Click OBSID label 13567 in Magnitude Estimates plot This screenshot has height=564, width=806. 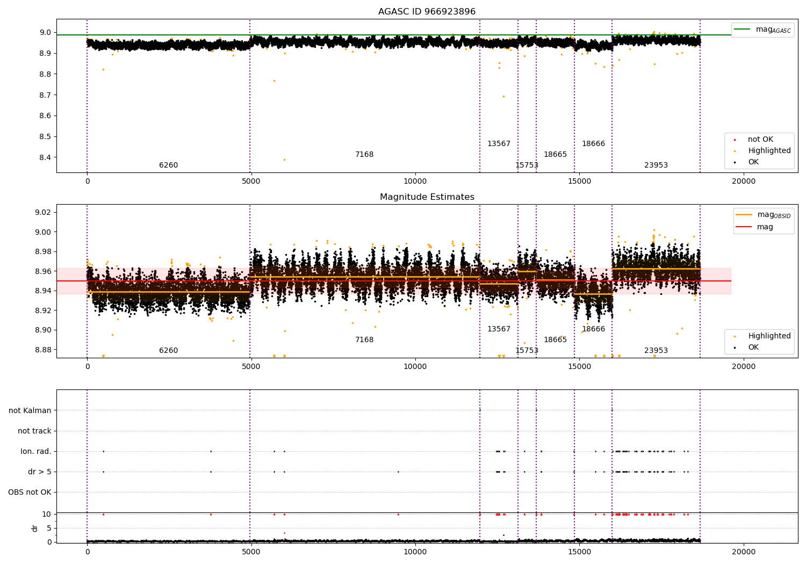tap(499, 329)
